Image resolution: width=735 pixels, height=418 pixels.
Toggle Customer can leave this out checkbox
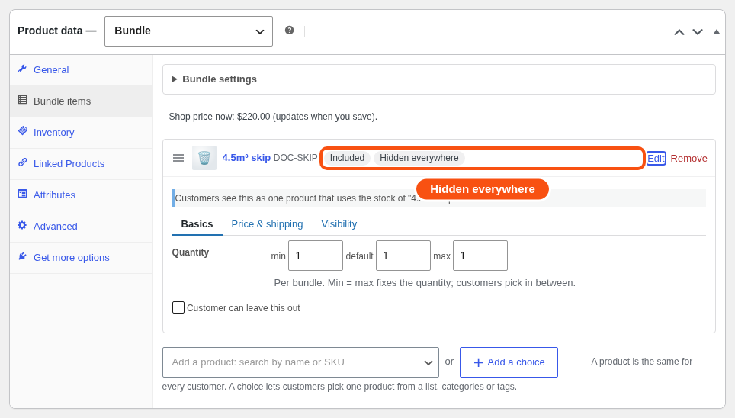pyautogui.click(x=178, y=307)
